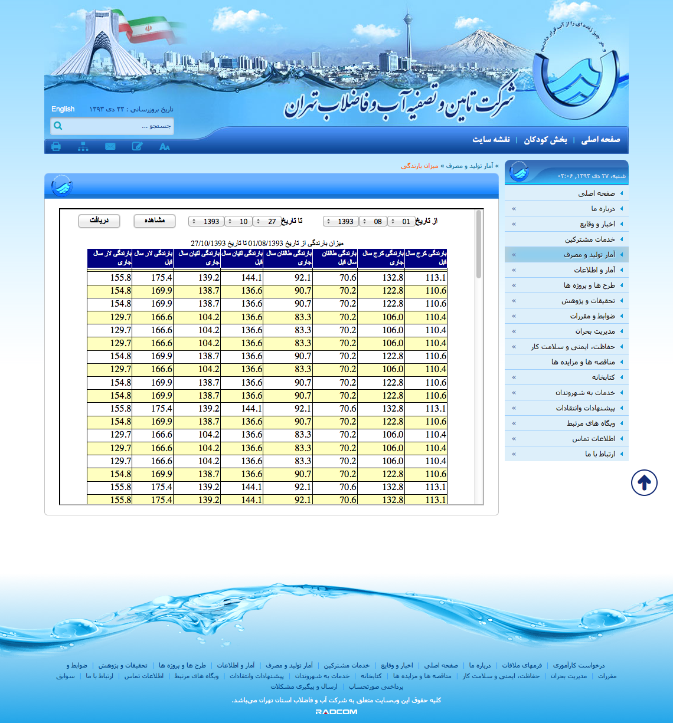Expand sidebar item آمار و اطلاعات
The width and height of the screenshot is (673, 723).
point(567,270)
